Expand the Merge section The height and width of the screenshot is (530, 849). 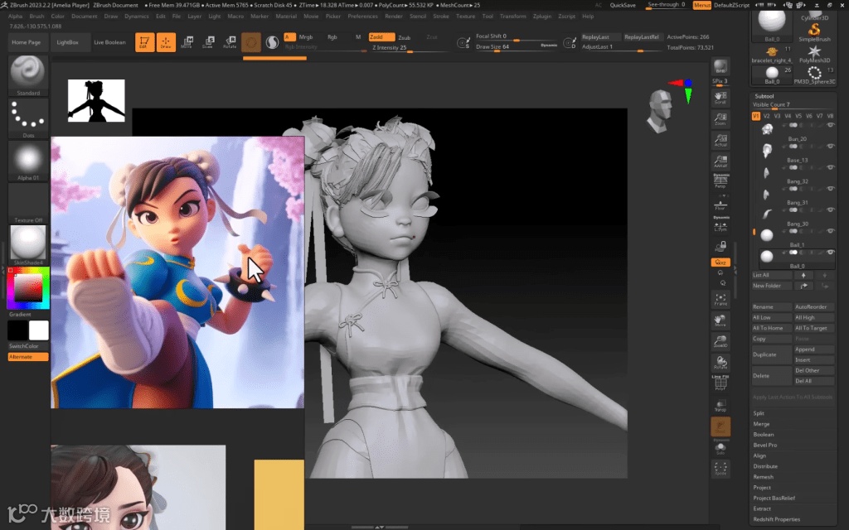pos(761,424)
